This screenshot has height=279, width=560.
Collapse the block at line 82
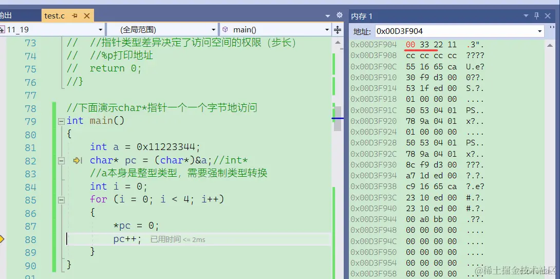[61, 161]
